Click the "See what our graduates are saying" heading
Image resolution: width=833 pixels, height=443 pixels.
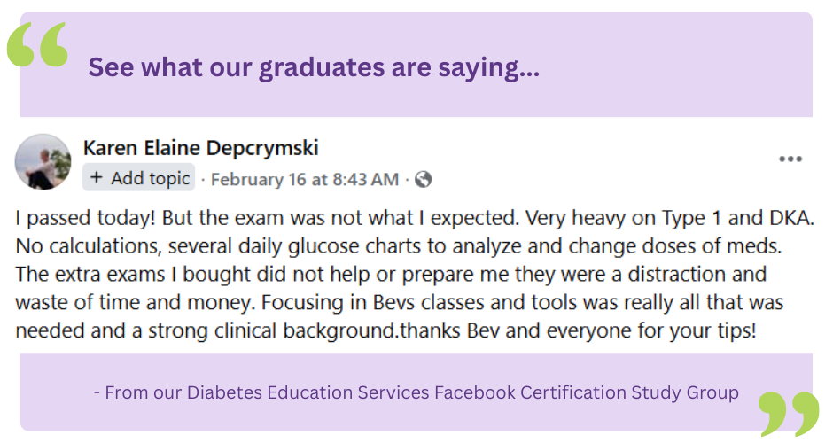click(x=314, y=67)
